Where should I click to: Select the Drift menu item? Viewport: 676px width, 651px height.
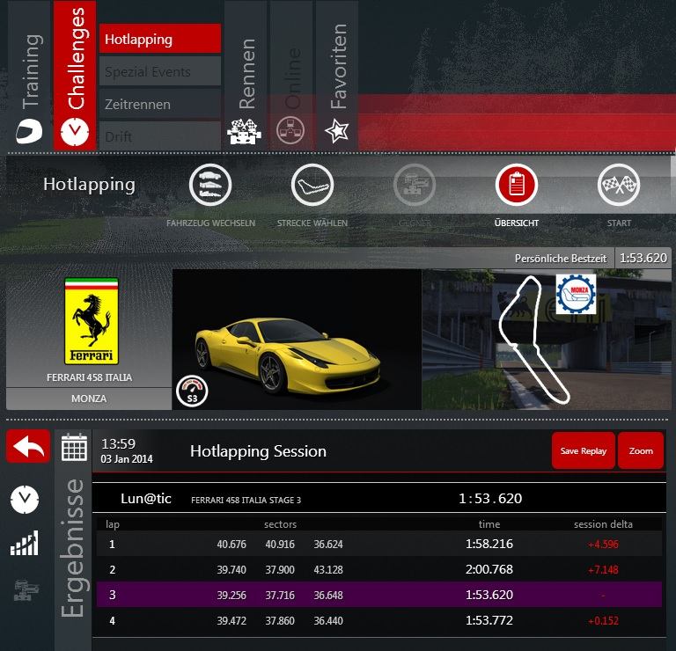(x=160, y=136)
